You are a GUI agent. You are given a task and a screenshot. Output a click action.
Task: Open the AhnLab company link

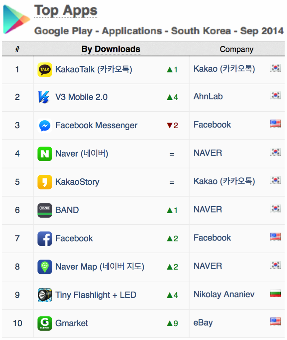point(208,96)
